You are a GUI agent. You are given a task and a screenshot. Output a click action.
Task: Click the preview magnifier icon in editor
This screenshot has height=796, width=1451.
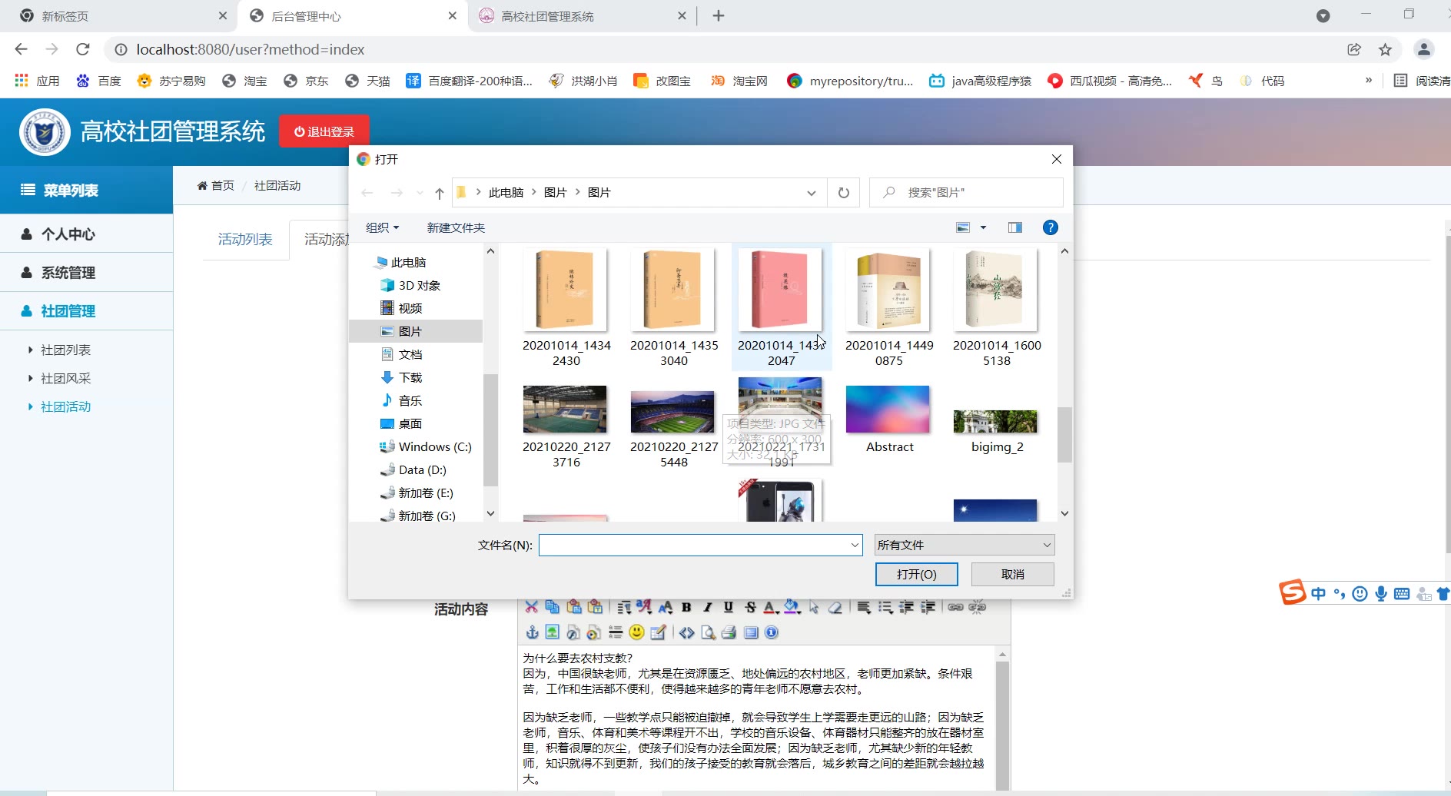point(708,632)
